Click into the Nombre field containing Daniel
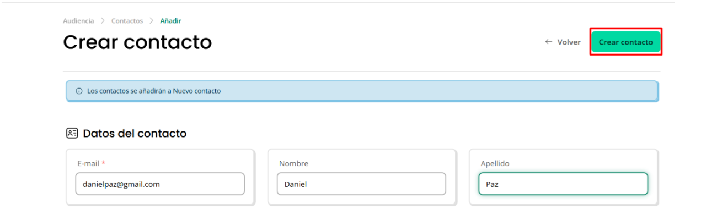Screen dimensions: 722x214 pos(361,184)
